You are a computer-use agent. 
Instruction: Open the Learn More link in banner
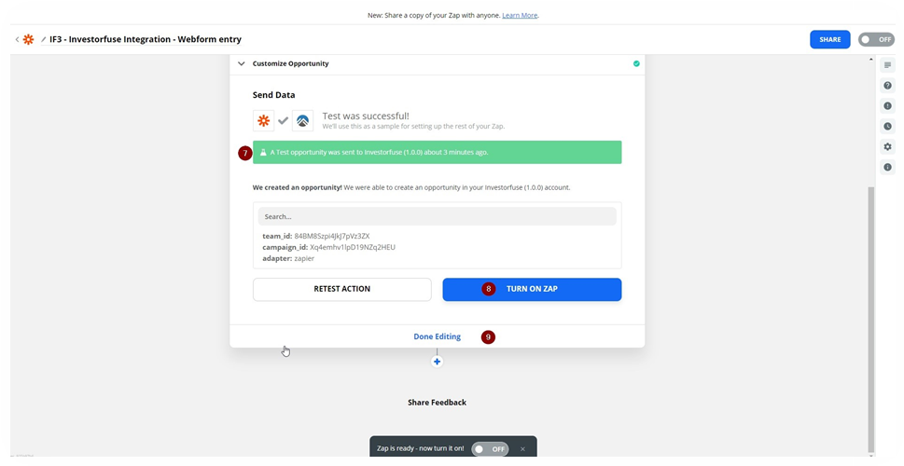point(520,16)
